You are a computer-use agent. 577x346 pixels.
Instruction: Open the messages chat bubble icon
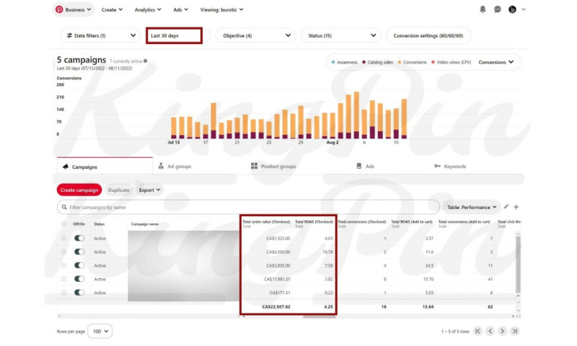[x=498, y=9]
